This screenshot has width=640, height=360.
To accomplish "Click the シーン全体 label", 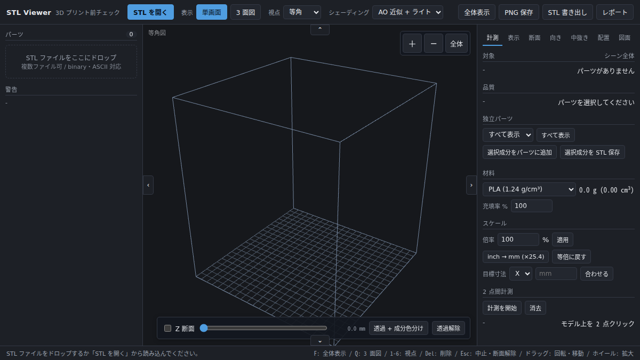I will pos(619,55).
